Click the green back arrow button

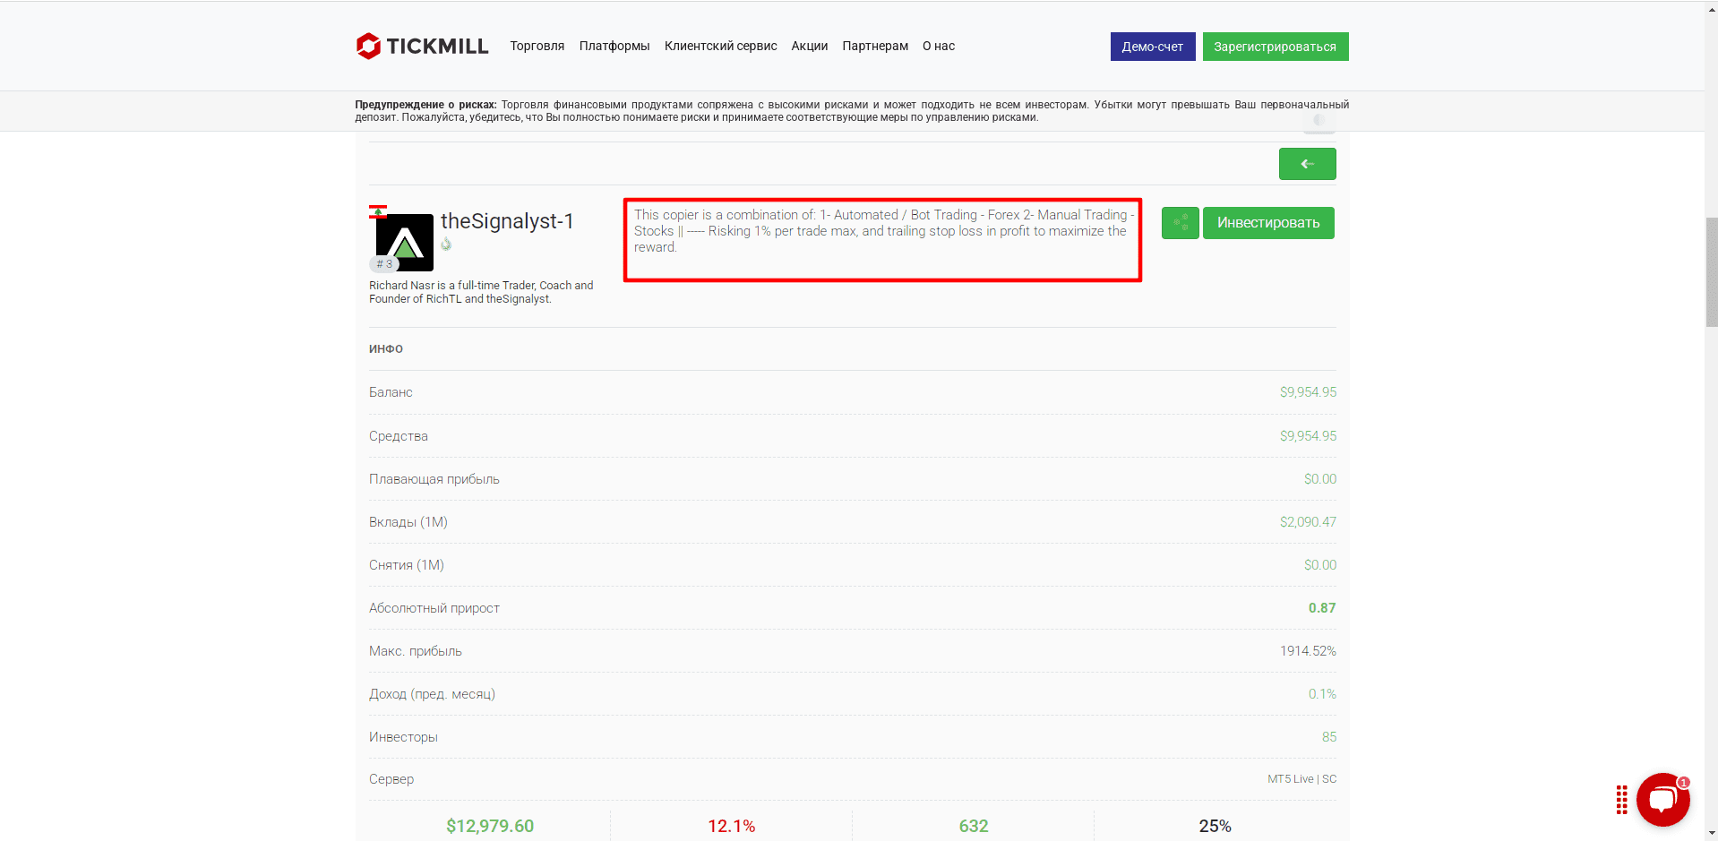coord(1307,164)
